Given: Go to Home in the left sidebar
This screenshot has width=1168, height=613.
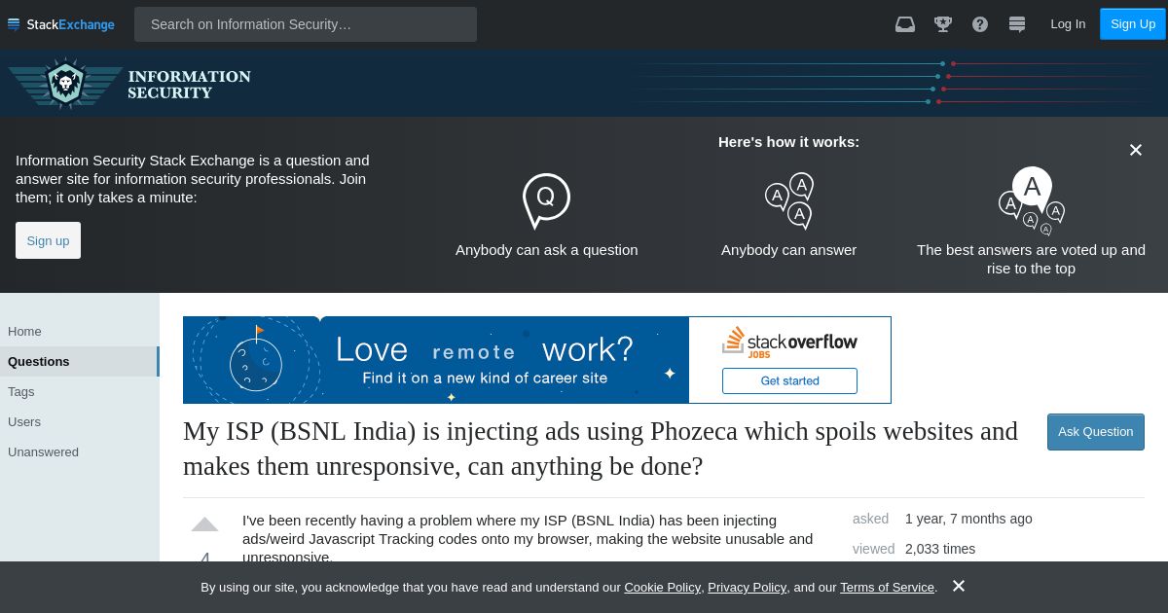Looking at the screenshot, I should pos(80,331).
